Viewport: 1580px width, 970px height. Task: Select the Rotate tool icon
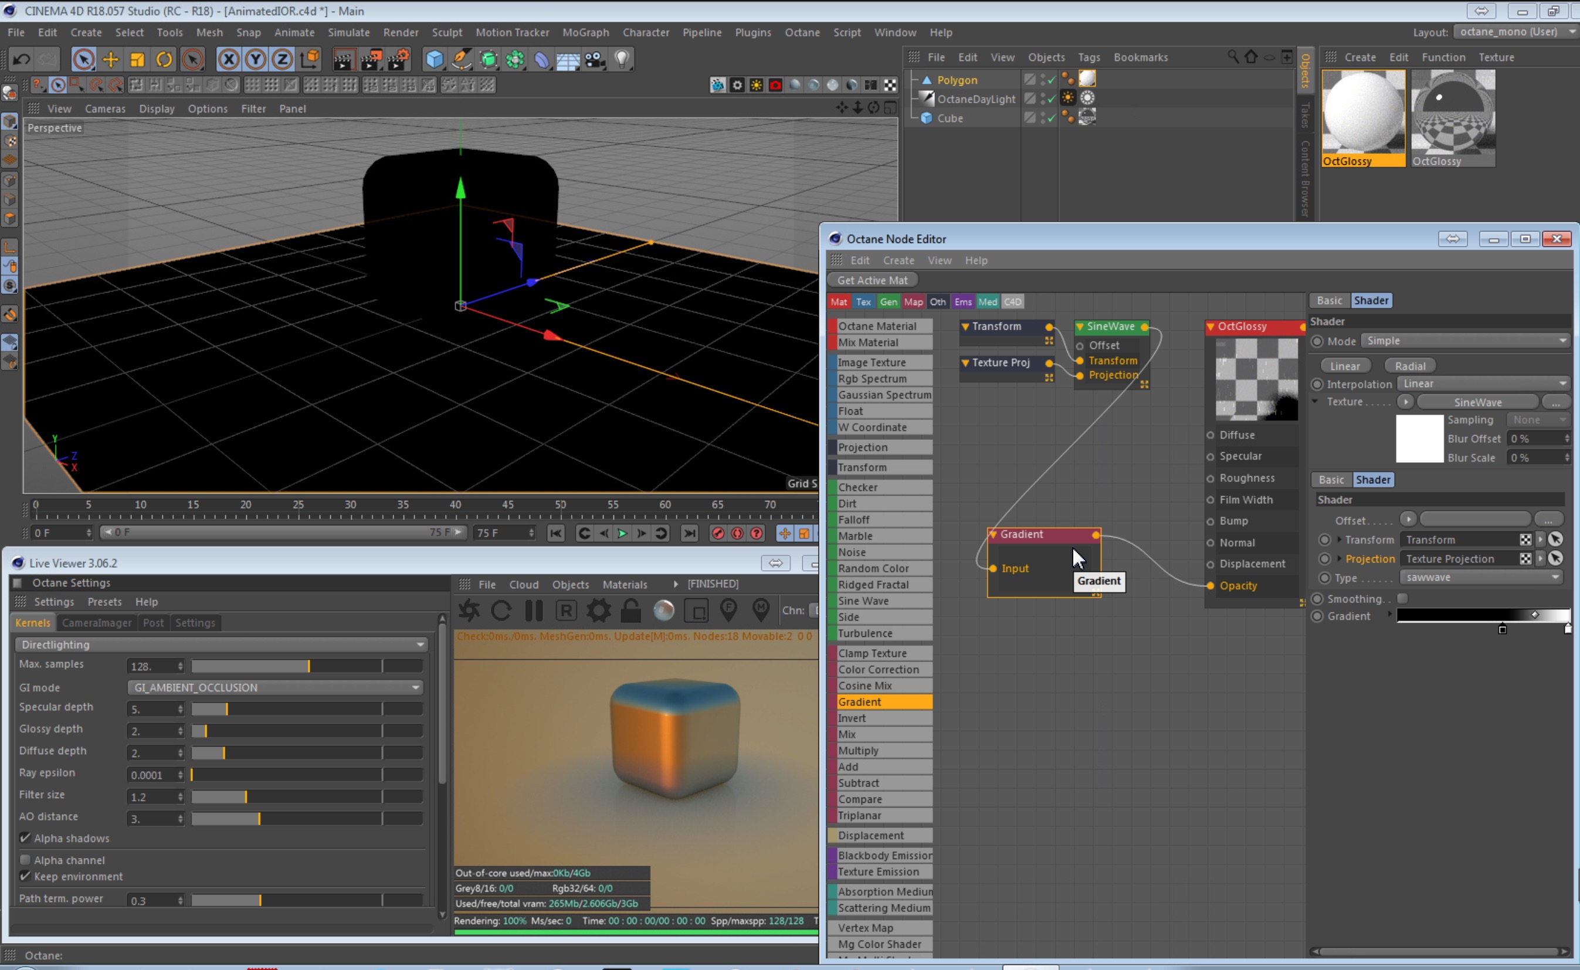(164, 60)
